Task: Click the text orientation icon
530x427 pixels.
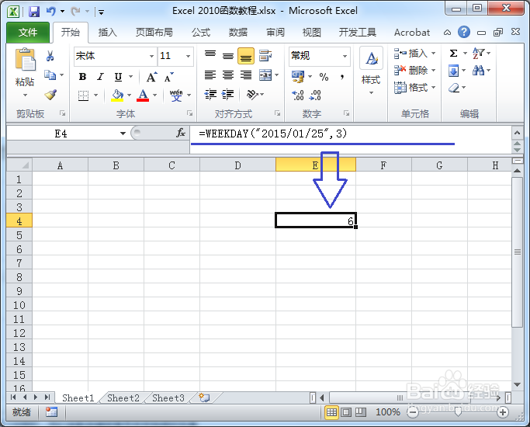Action: click(x=252, y=94)
